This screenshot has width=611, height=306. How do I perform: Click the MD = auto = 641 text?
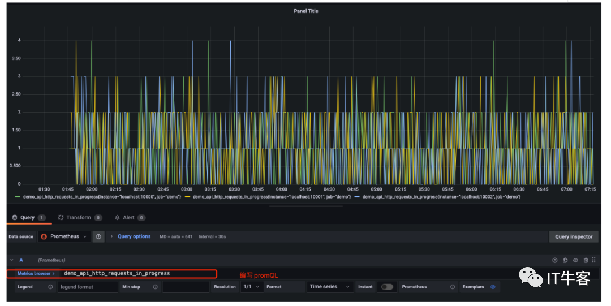click(176, 236)
